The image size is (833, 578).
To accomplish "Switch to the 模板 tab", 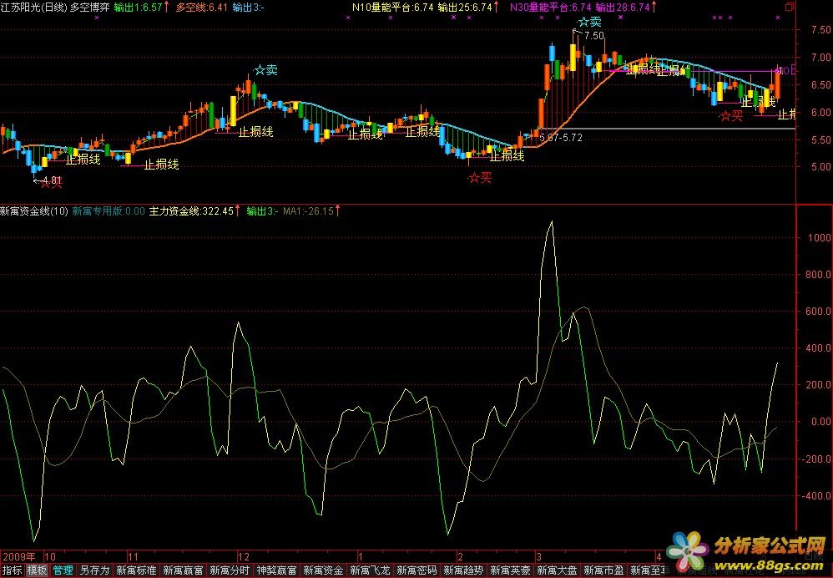I will point(38,570).
